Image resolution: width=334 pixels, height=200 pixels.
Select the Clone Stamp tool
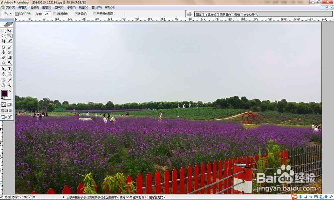pos(3,52)
